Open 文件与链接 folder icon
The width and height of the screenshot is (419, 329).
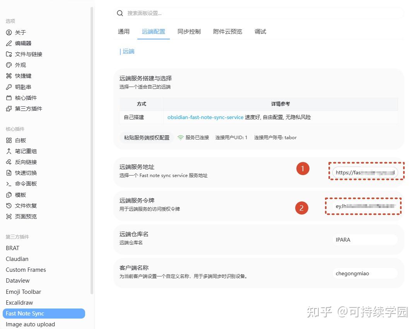(9, 54)
